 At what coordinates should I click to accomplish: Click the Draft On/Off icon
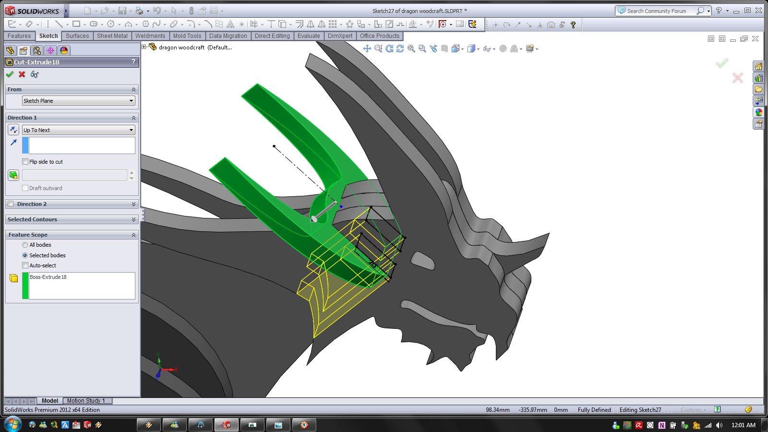point(13,175)
